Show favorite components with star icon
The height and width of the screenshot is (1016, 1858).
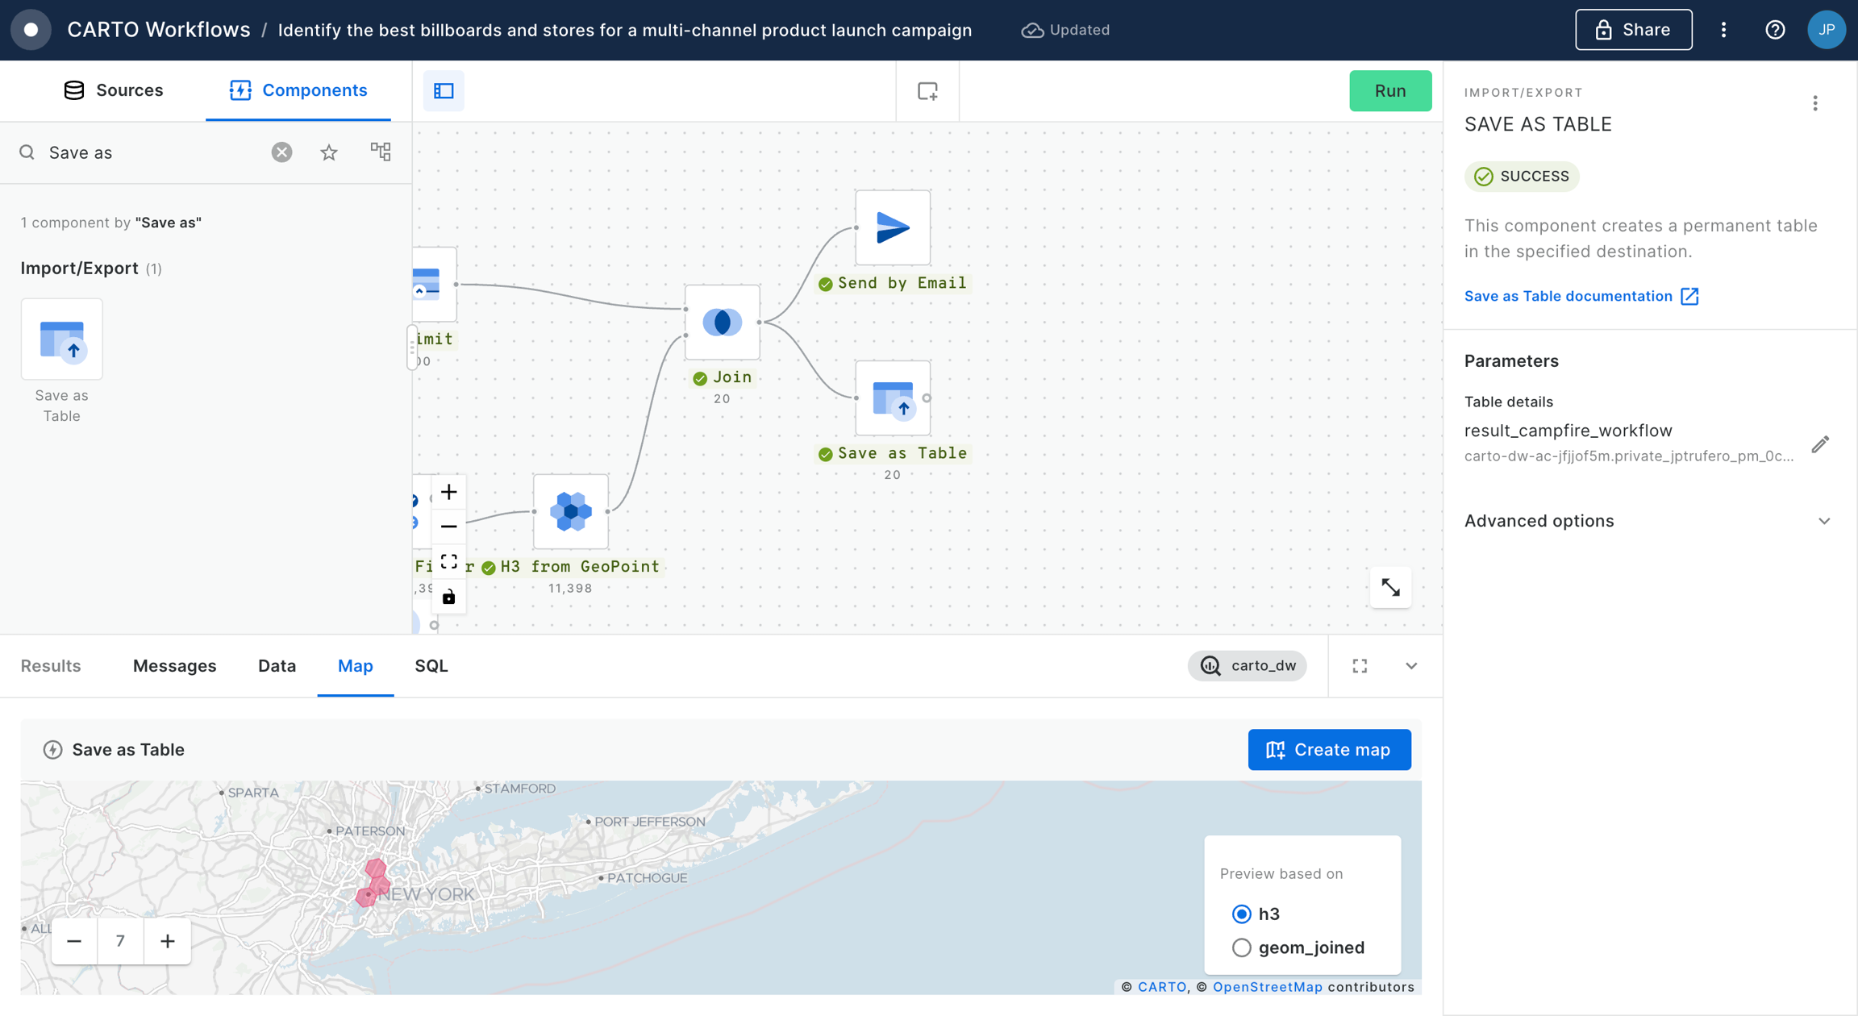pyautogui.click(x=328, y=152)
